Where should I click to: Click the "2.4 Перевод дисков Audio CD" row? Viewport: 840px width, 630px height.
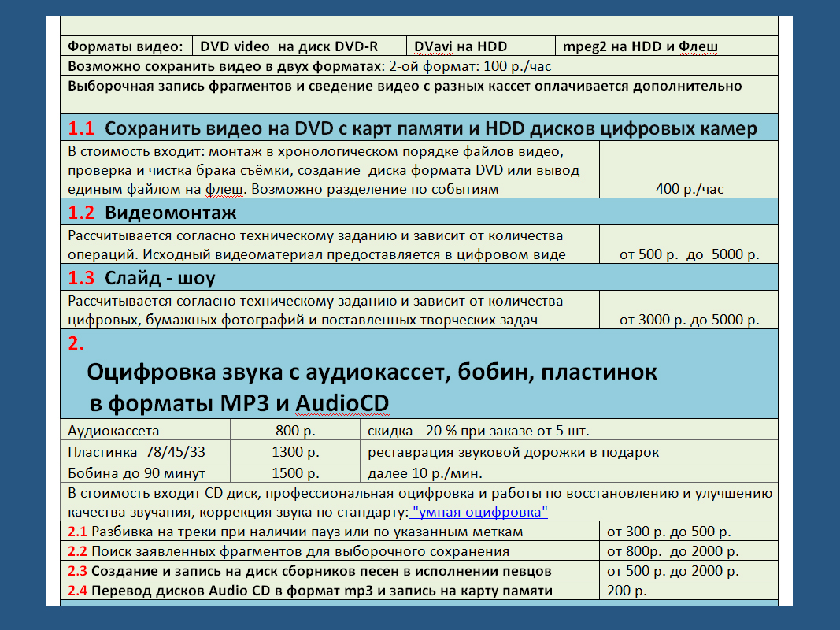[310, 591]
